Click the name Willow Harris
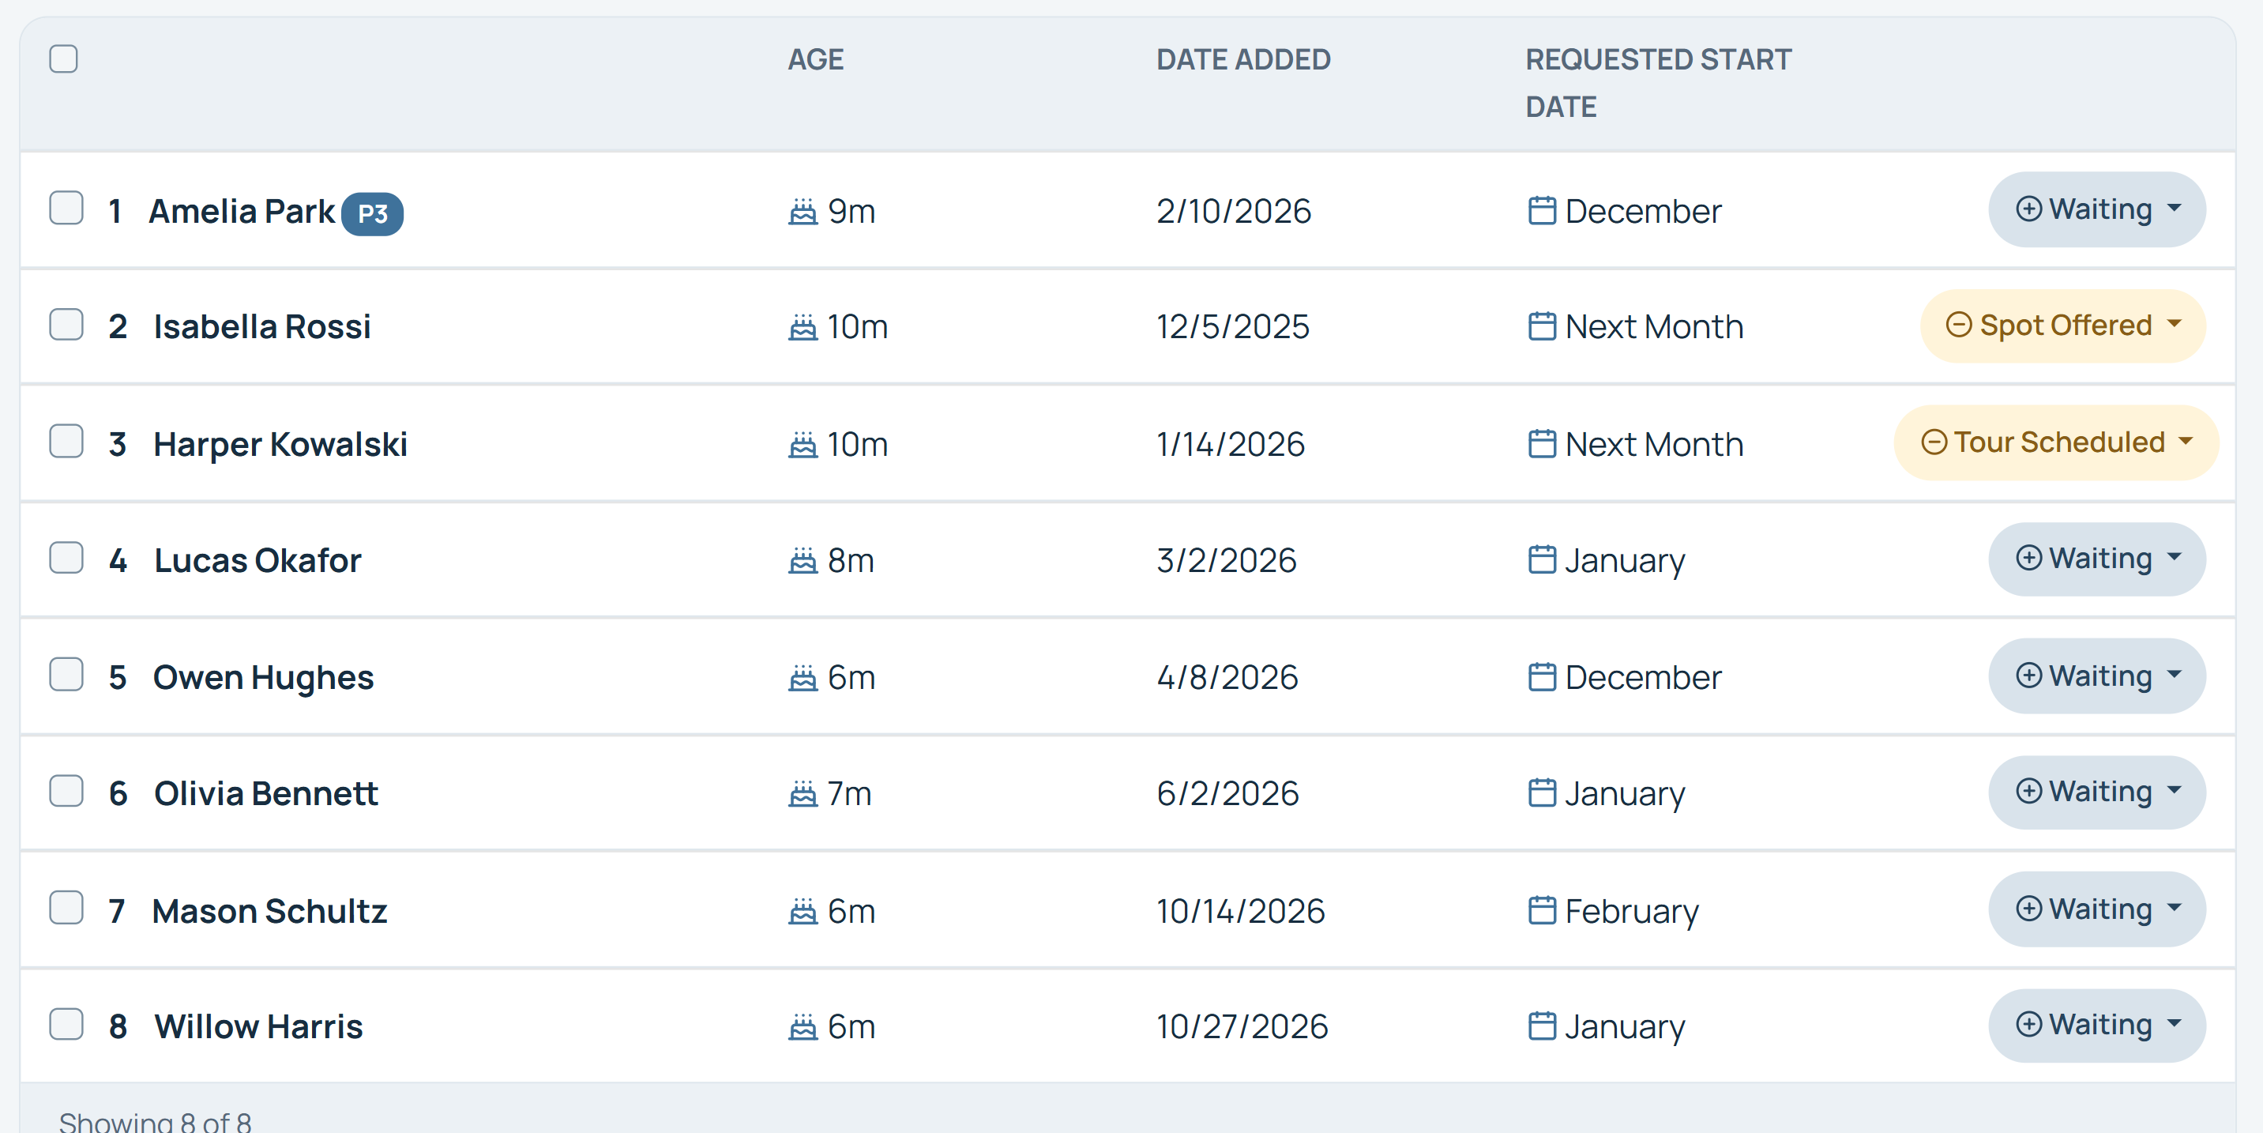 coord(258,1026)
